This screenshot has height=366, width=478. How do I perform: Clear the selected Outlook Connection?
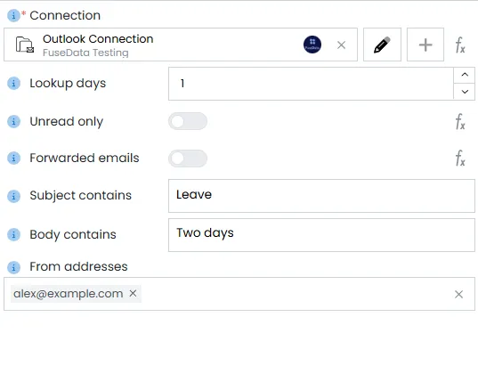[x=341, y=45]
